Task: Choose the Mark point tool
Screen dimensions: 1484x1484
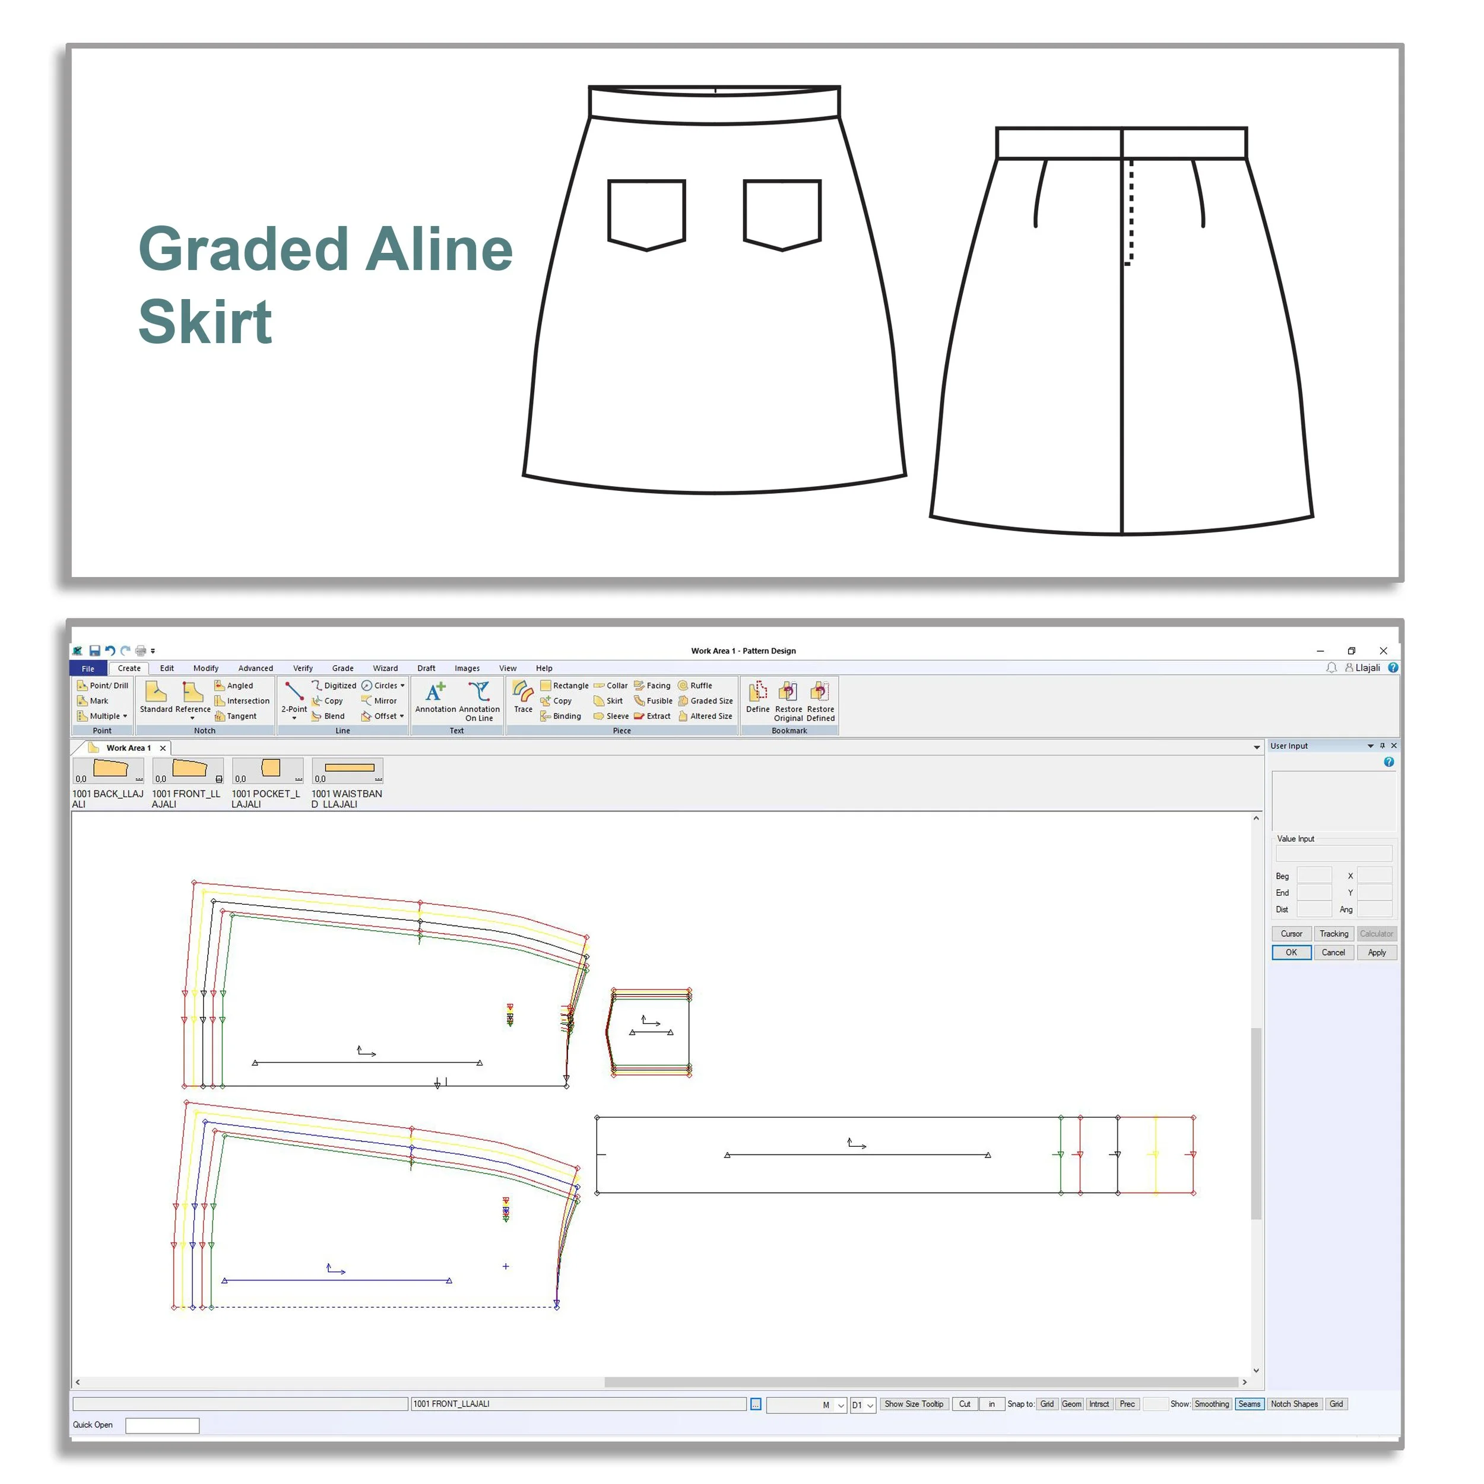Action: [x=93, y=700]
